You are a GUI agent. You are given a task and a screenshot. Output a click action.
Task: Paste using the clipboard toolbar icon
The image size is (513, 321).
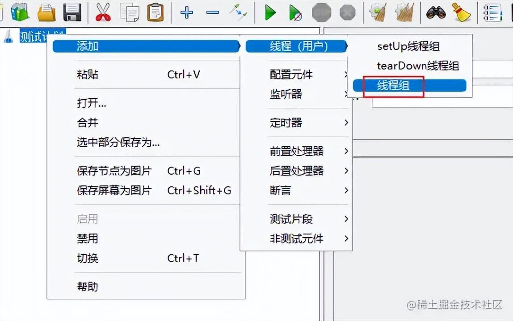[x=155, y=12]
